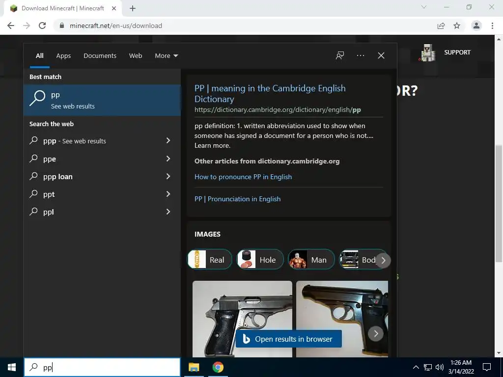Click SUPPORT on the Minecraft page

click(x=457, y=52)
